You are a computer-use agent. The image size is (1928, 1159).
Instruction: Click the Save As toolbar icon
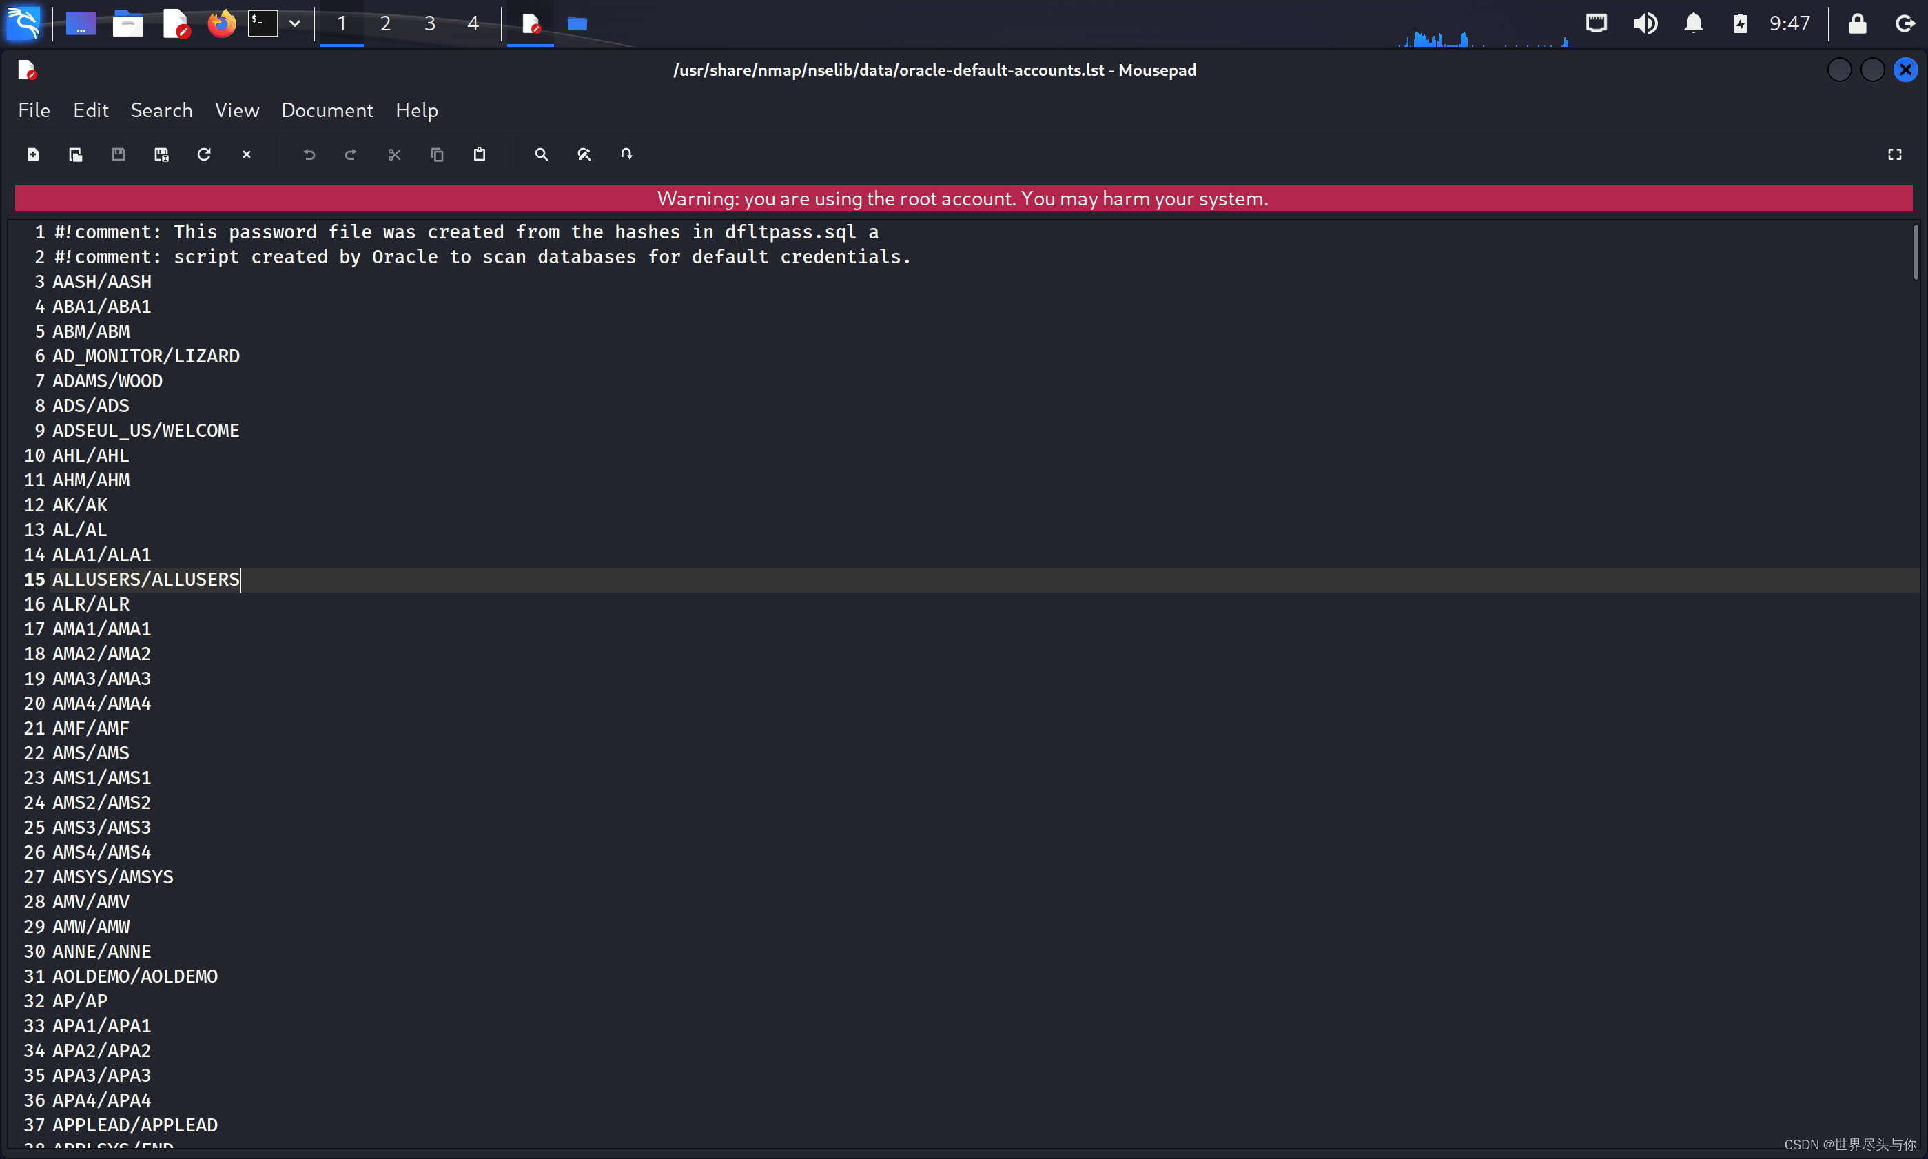161,154
